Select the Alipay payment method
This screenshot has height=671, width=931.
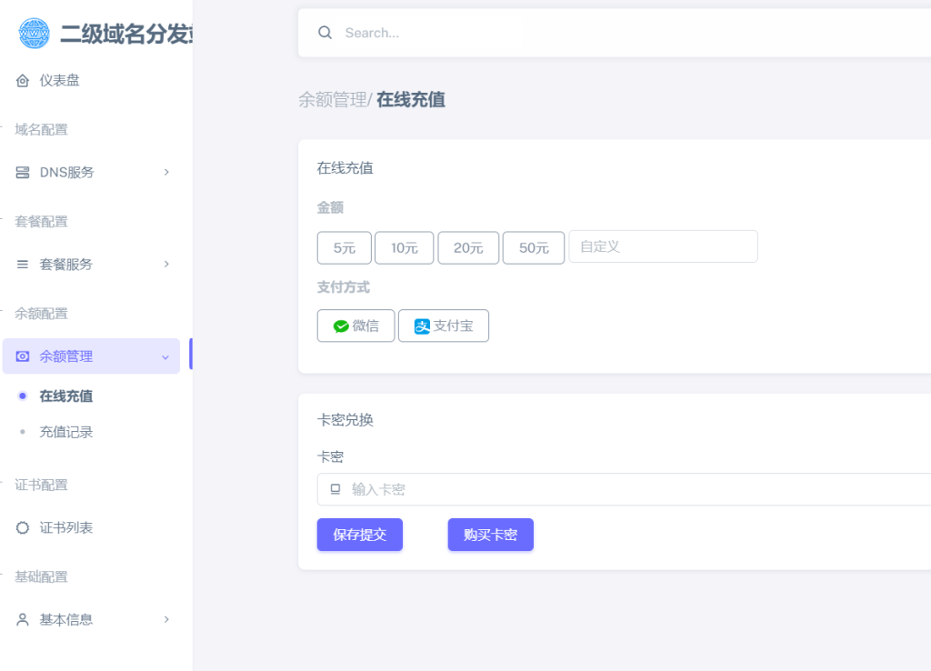pos(444,325)
